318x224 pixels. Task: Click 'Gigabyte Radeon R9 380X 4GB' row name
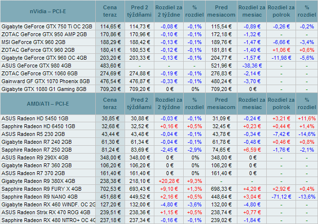pyautogui.click(x=38, y=181)
